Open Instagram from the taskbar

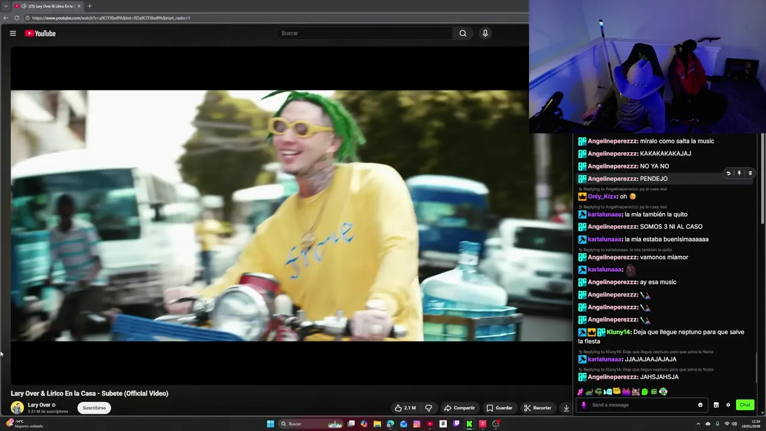417,424
